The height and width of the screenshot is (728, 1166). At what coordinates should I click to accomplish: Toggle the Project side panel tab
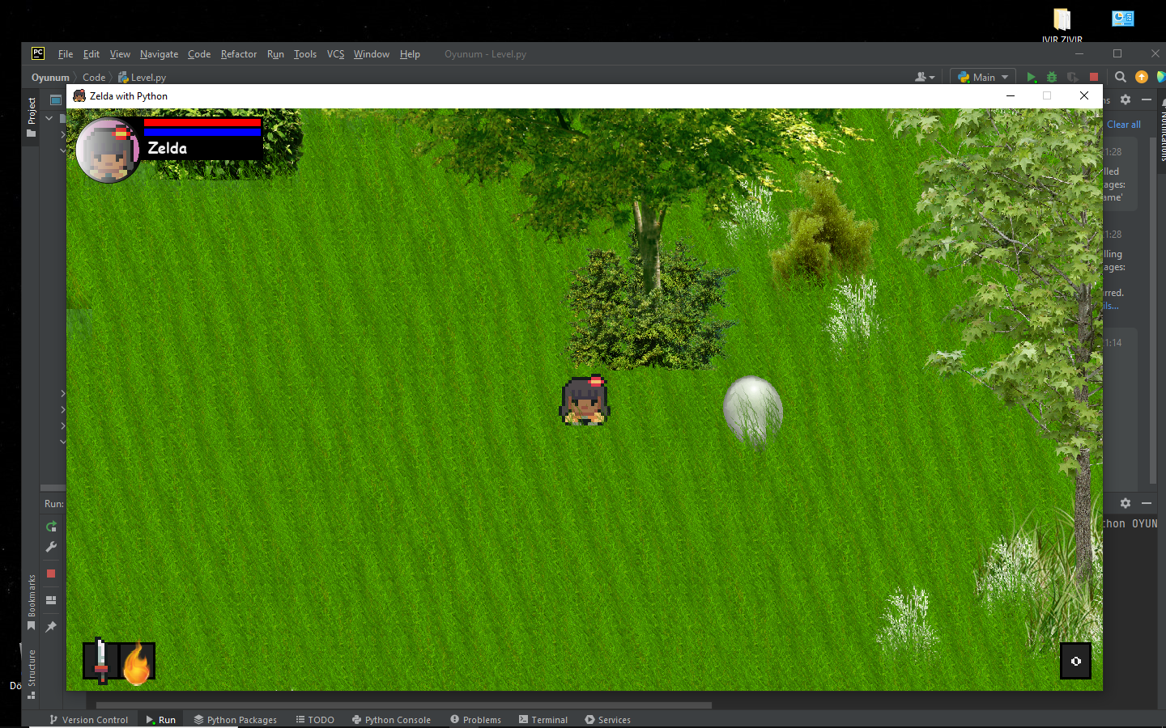pos(32,117)
